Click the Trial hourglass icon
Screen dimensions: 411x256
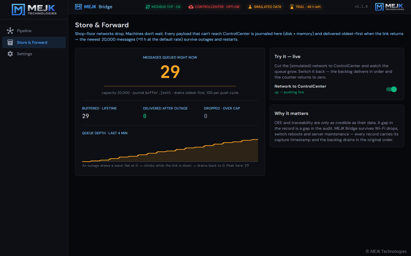292,7
